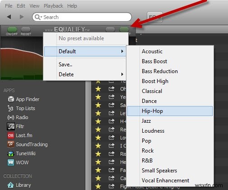Select the Hip-Hop preset
Screen dimensions: 228x190
tap(170, 111)
